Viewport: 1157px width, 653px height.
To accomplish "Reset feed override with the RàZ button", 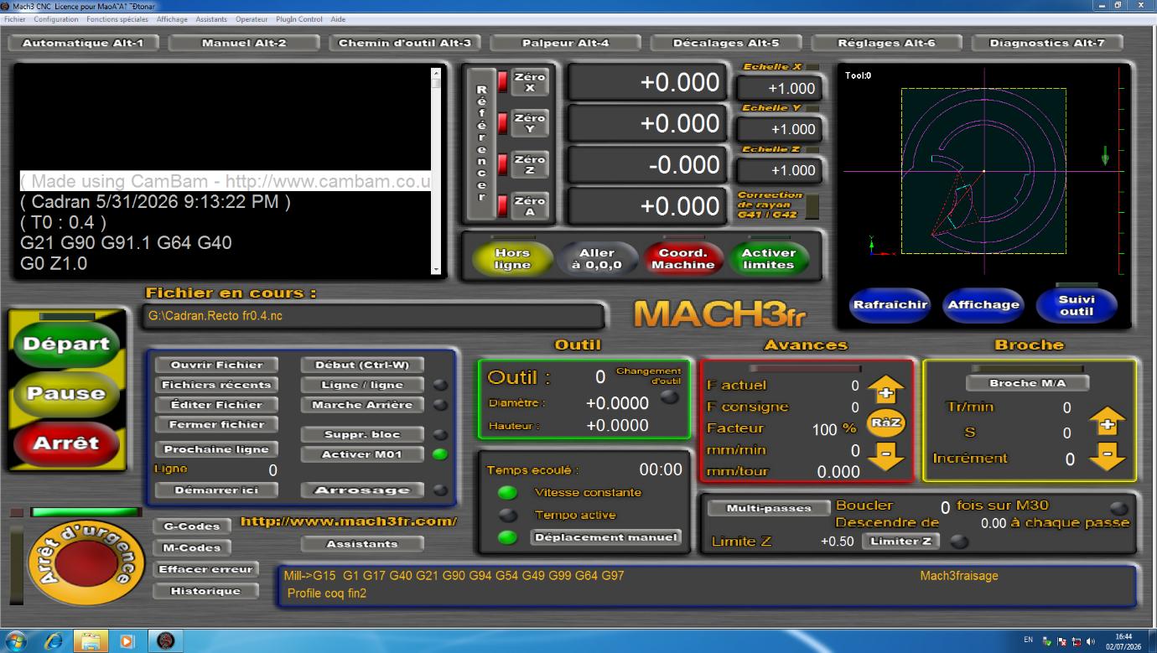I will [885, 422].
